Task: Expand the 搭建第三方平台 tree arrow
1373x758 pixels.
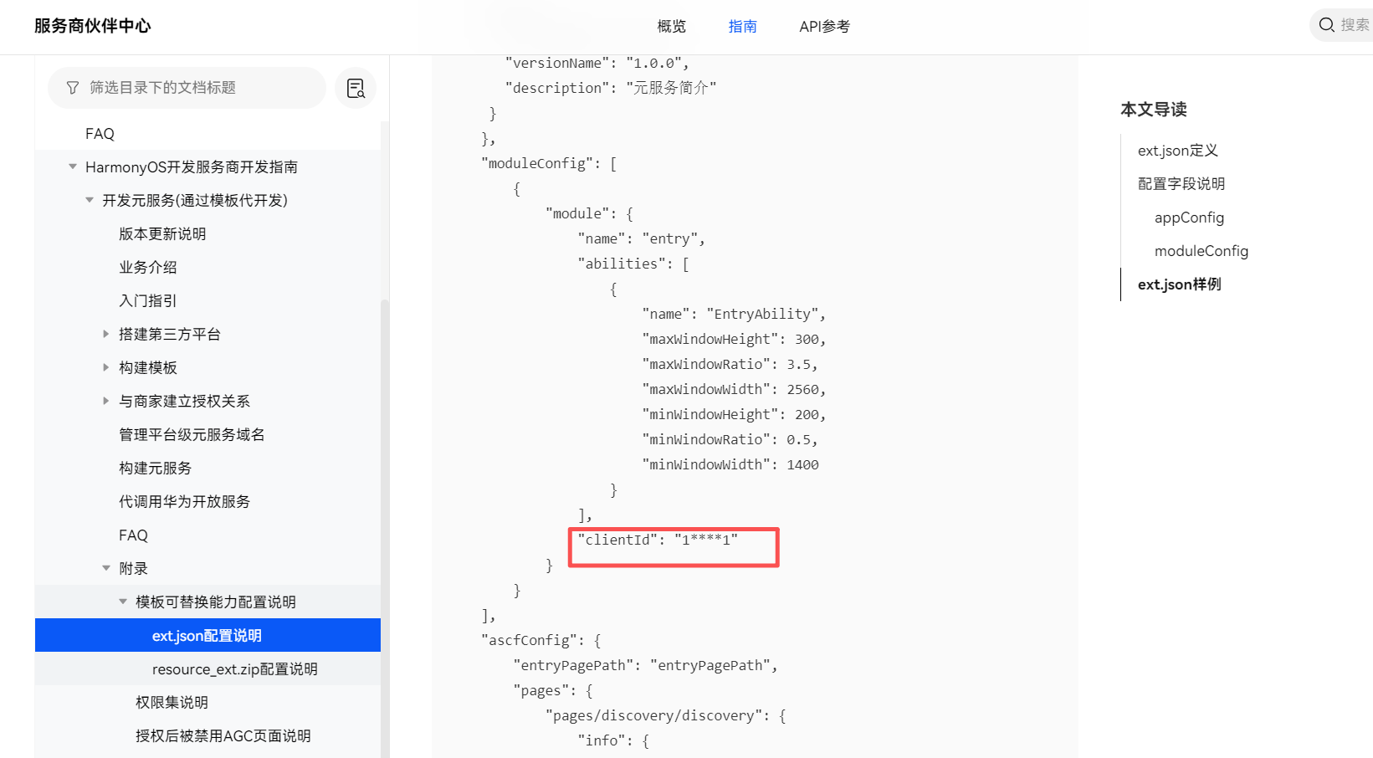Action: [x=106, y=334]
